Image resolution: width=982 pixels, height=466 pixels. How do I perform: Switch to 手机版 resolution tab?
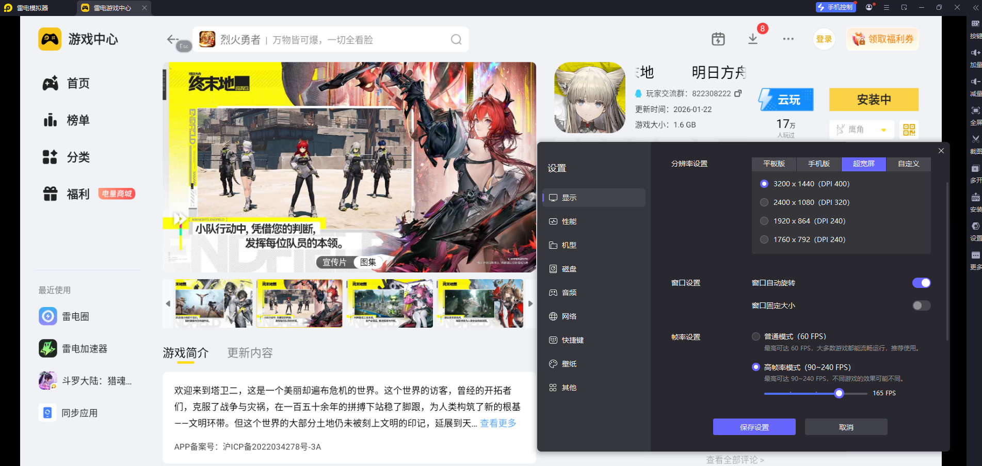pos(819,164)
